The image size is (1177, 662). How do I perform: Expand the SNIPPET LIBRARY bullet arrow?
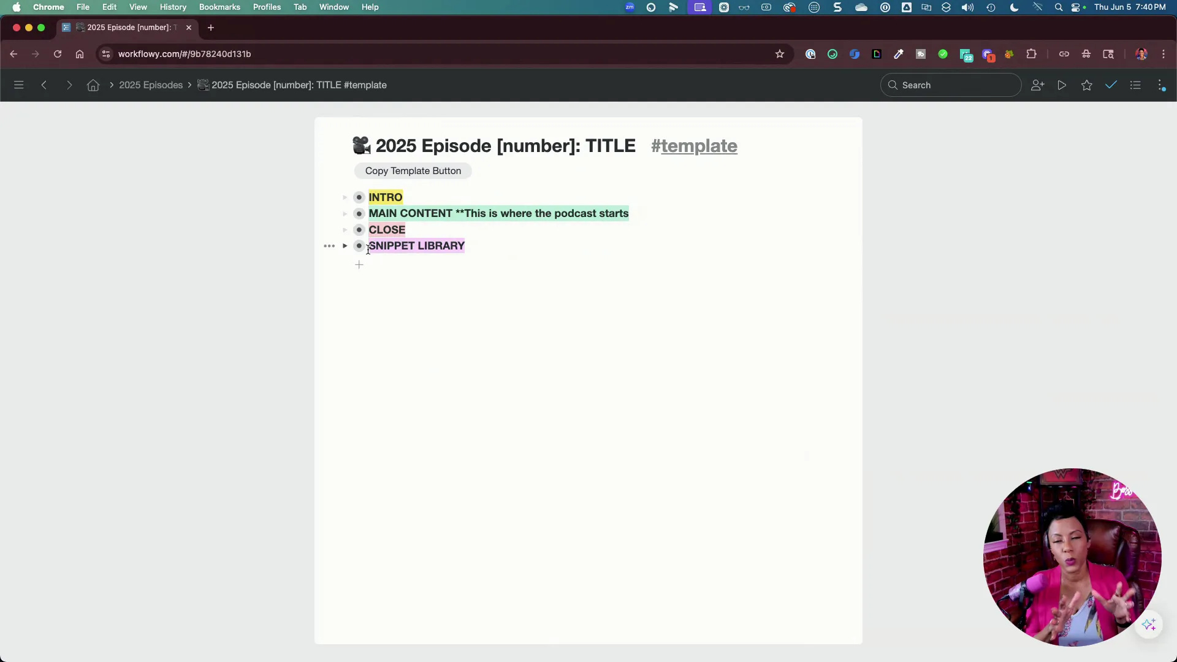click(345, 246)
